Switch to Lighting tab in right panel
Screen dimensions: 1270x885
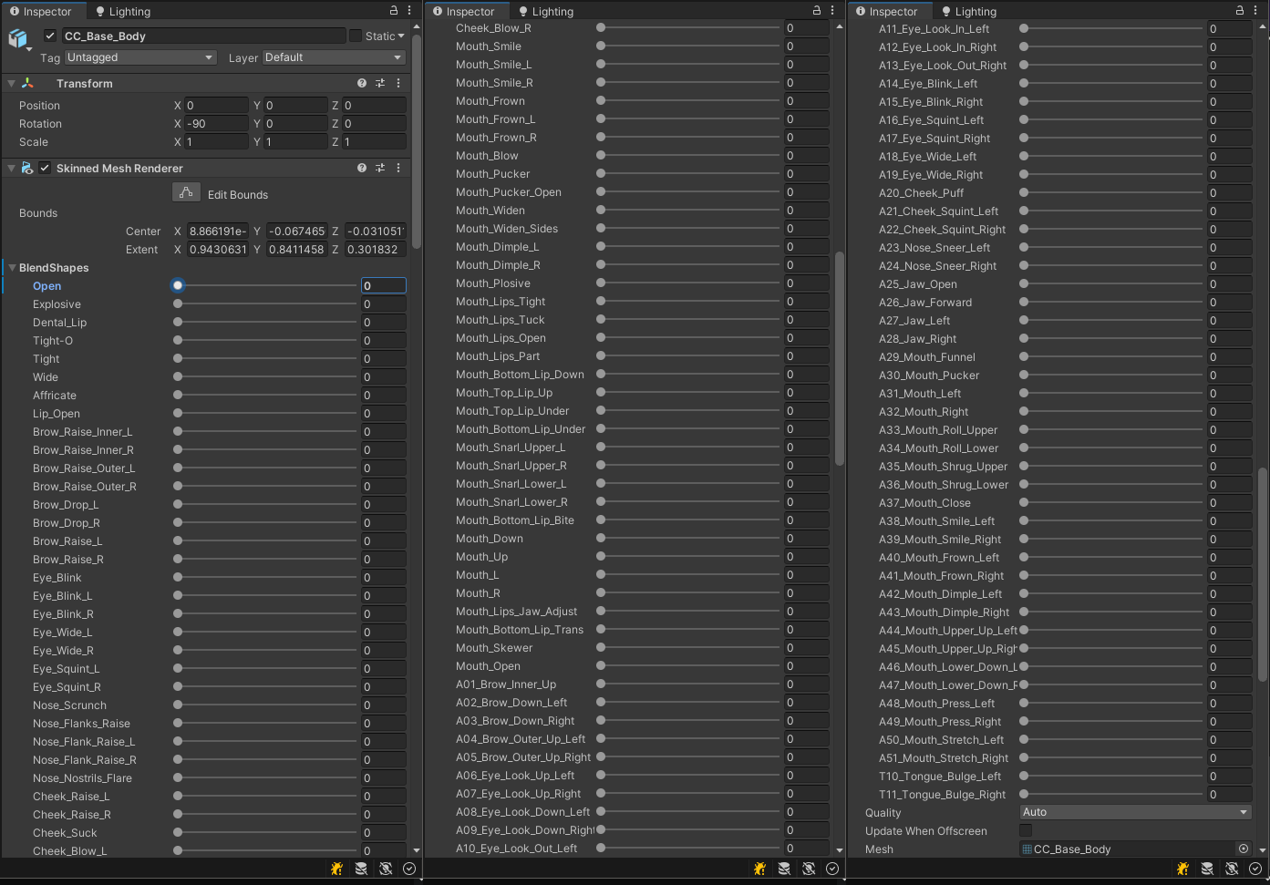(x=969, y=11)
